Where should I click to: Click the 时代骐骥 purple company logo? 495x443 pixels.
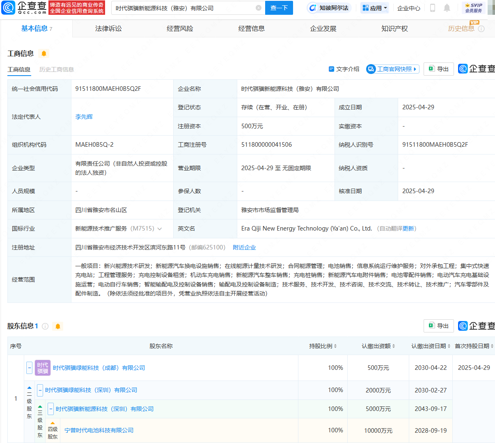(x=43, y=368)
